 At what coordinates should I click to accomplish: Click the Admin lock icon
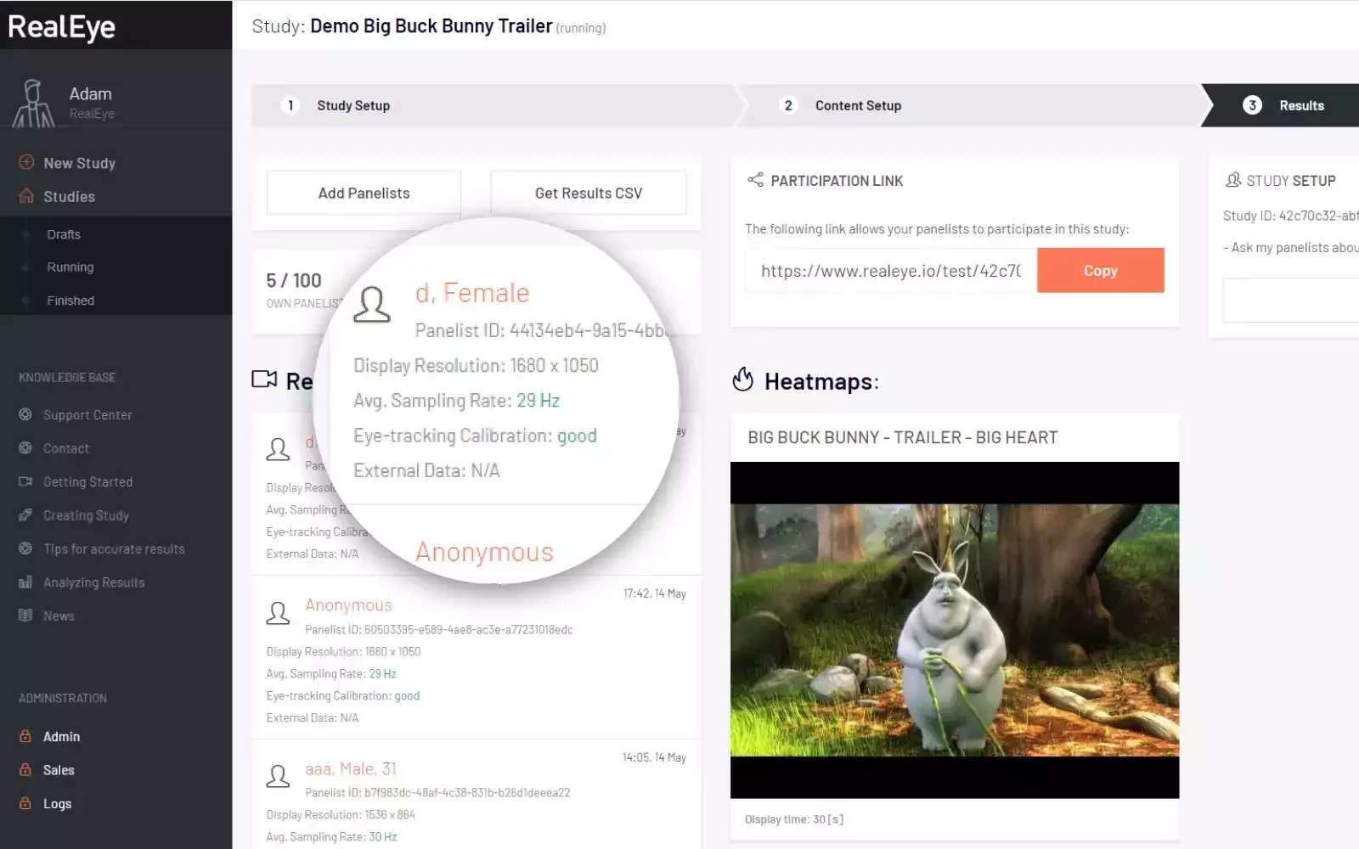(x=25, y=736)
